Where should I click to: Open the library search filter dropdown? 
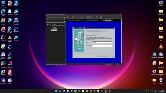65,22
